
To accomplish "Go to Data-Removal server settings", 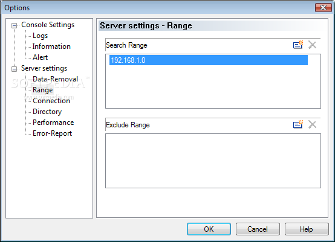I will point(56,79).
